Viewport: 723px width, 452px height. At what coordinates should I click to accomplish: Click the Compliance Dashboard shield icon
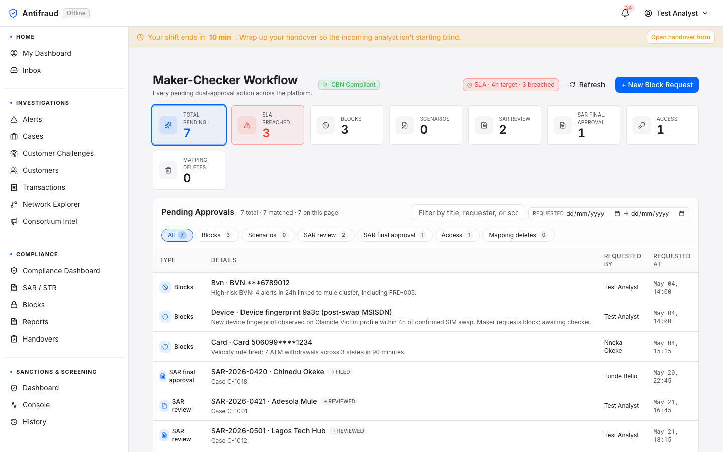coord(14,271)
